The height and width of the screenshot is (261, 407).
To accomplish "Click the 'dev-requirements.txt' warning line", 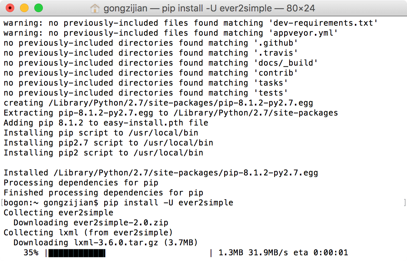I will click(191, 23).
